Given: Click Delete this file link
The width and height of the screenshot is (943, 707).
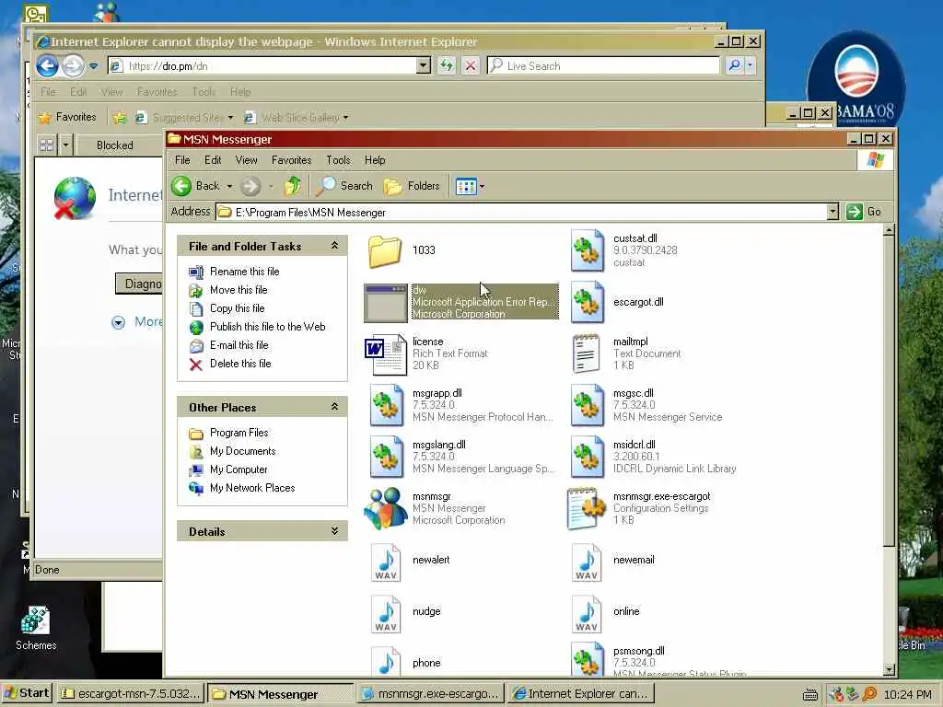Looking at the screenshot, I should (x=240, y=364).
